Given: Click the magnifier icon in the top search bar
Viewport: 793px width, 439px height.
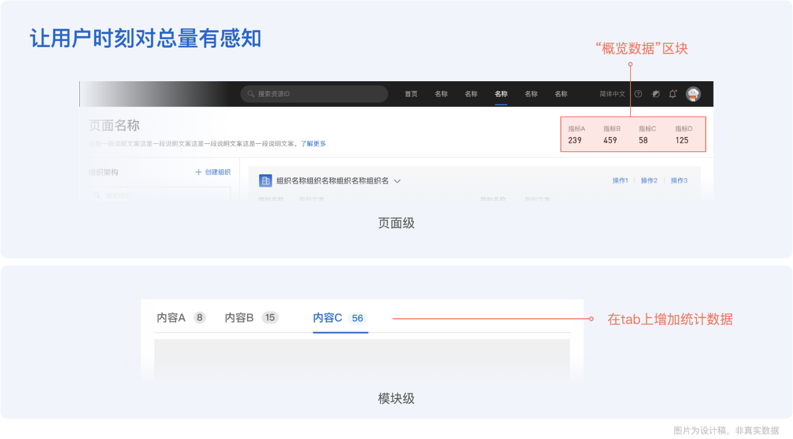Looking at the screenshot, I should click(251, 94).
